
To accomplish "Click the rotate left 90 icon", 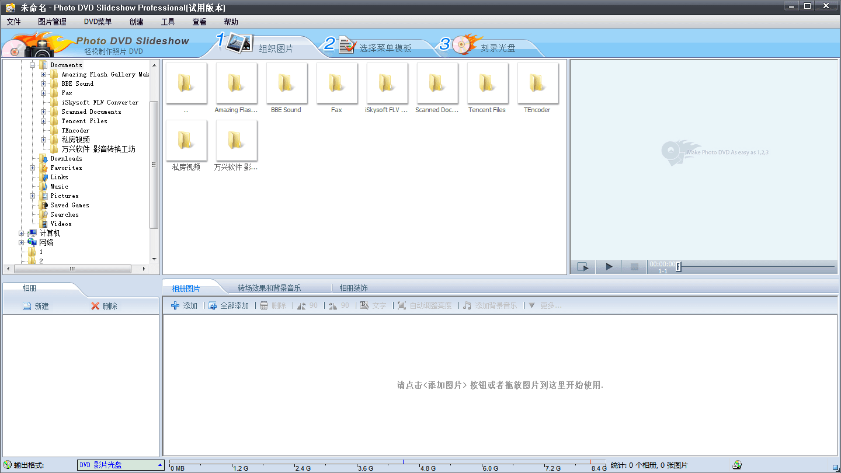I will pyautogui.click(x=301, y=305).
